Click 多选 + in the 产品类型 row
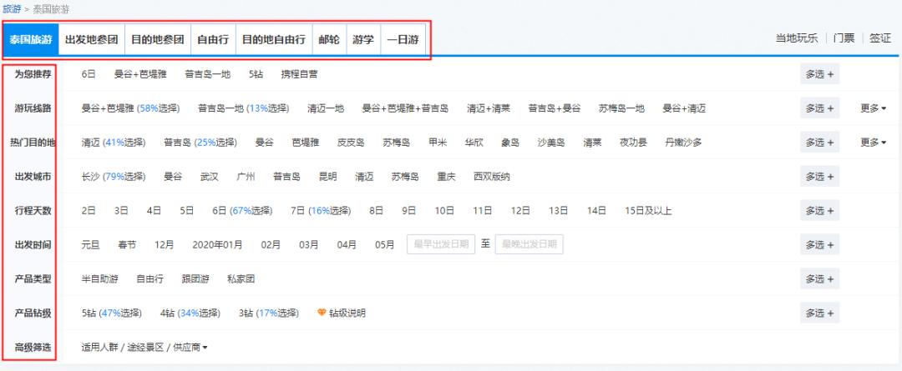 820,279
